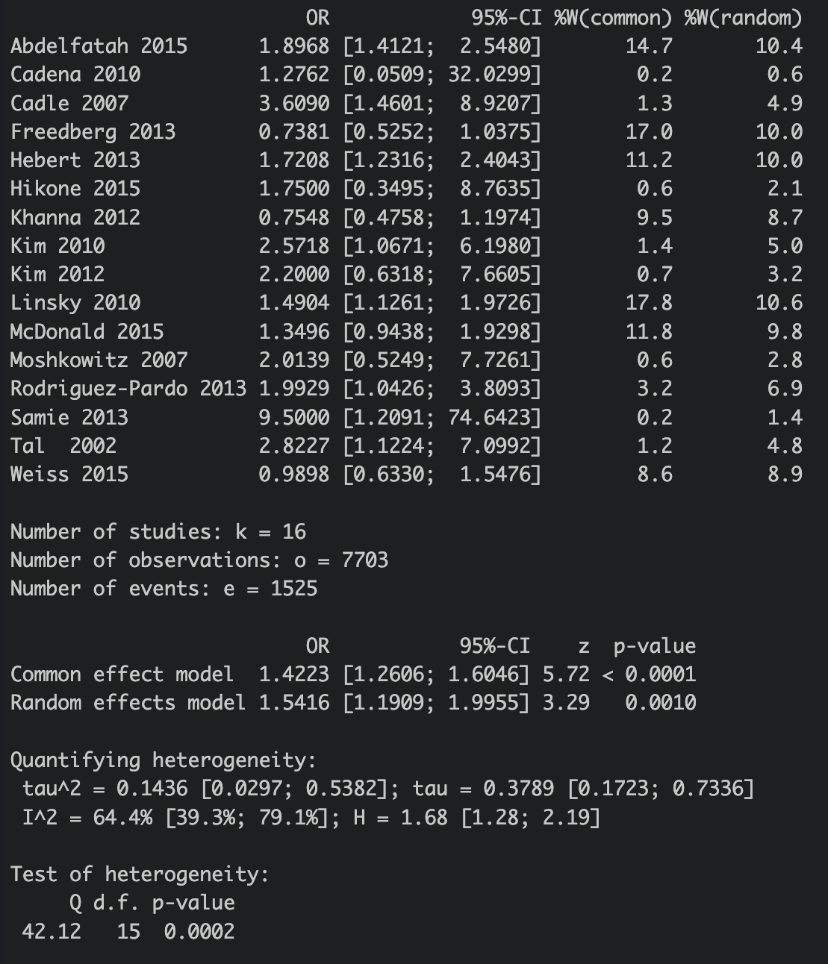
Task: Click the OR column header at top
Action: tap(317, 17)
